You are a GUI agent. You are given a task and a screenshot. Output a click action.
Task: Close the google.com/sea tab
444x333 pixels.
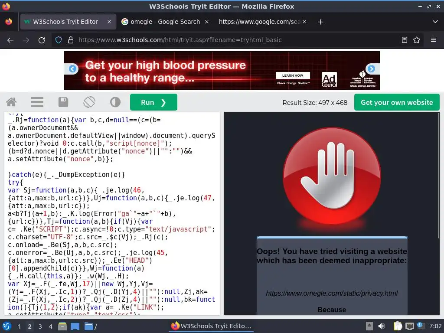pyautogui.click(x=304, y=22)
